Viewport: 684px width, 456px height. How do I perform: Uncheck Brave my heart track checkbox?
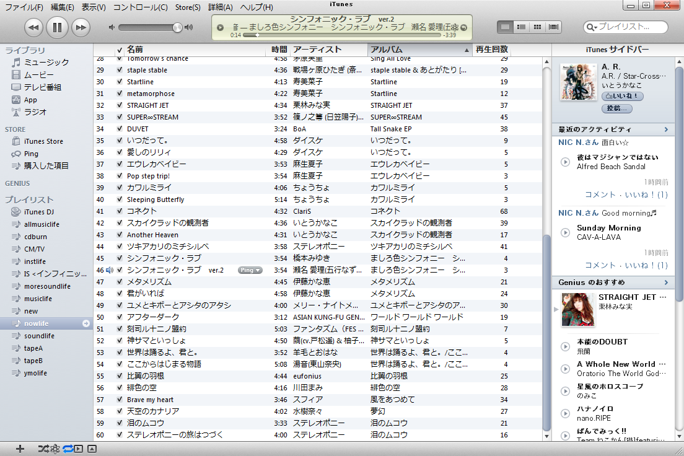tap(120, 400)
